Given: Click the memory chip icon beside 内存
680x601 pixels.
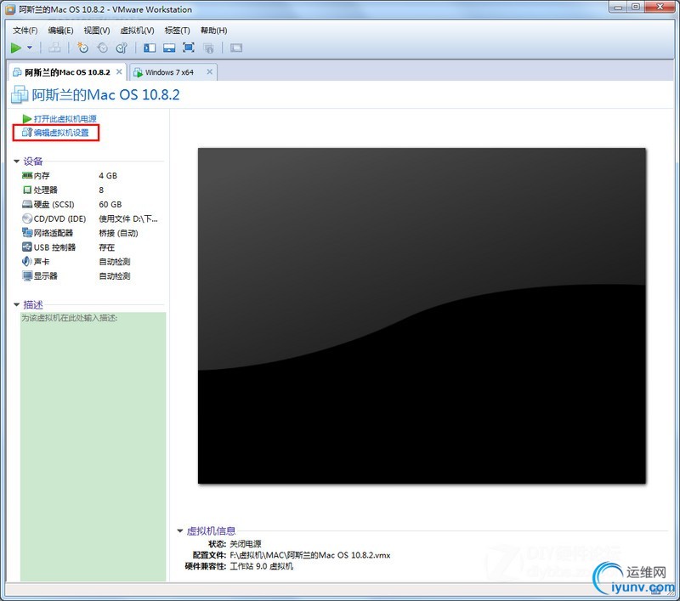Looking at the screenshot, I should 27,175.
